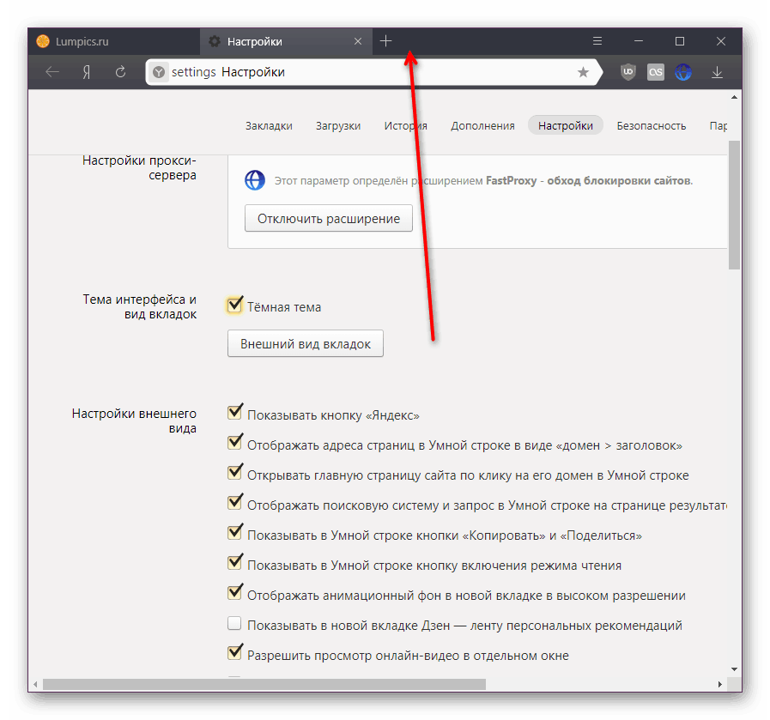The height and width of the screenshot is (720, 770).
Task: Uncheck Показывать кнопку «Яндекс»
Action: [x=234, y=412]
